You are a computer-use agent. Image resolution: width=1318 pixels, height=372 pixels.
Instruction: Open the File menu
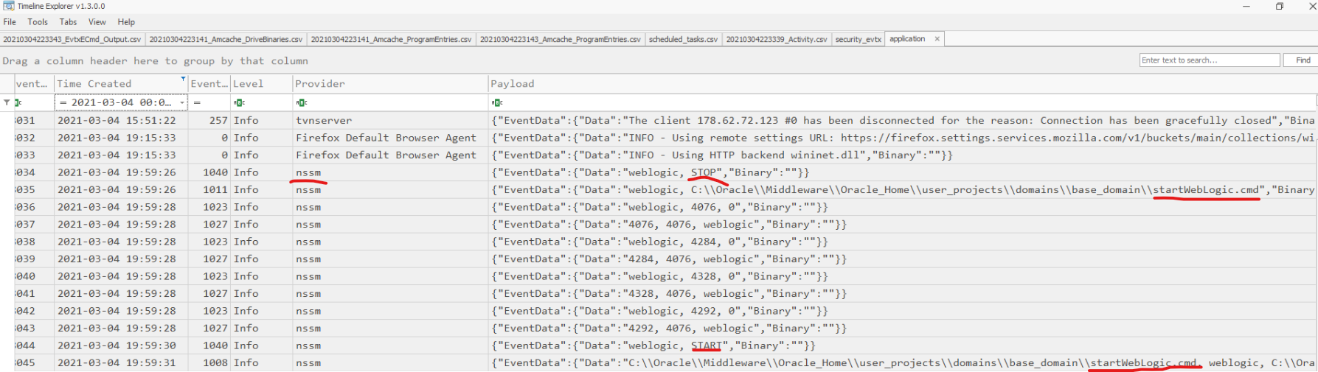(10, 22)
